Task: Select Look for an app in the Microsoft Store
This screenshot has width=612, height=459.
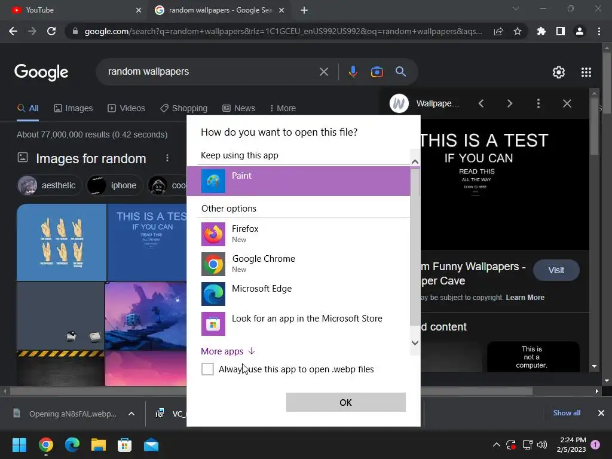Action: pos(298,323)
